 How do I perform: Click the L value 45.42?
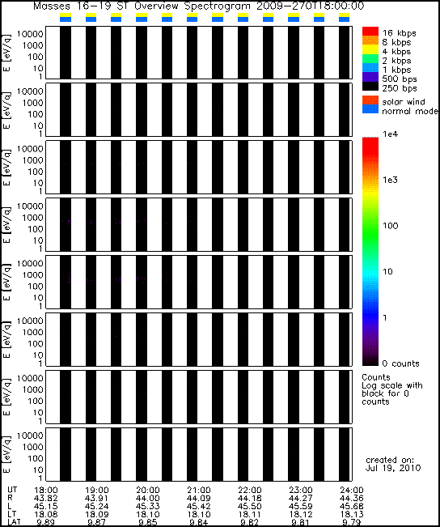pyautogui.click(x=199, y=506)
